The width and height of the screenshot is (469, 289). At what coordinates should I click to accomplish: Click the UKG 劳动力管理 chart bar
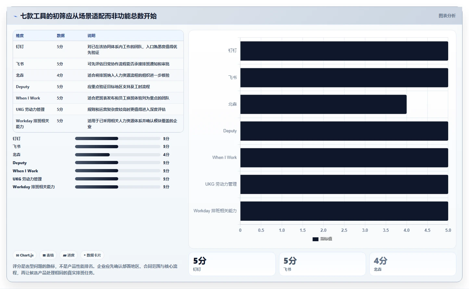point(344,184)
